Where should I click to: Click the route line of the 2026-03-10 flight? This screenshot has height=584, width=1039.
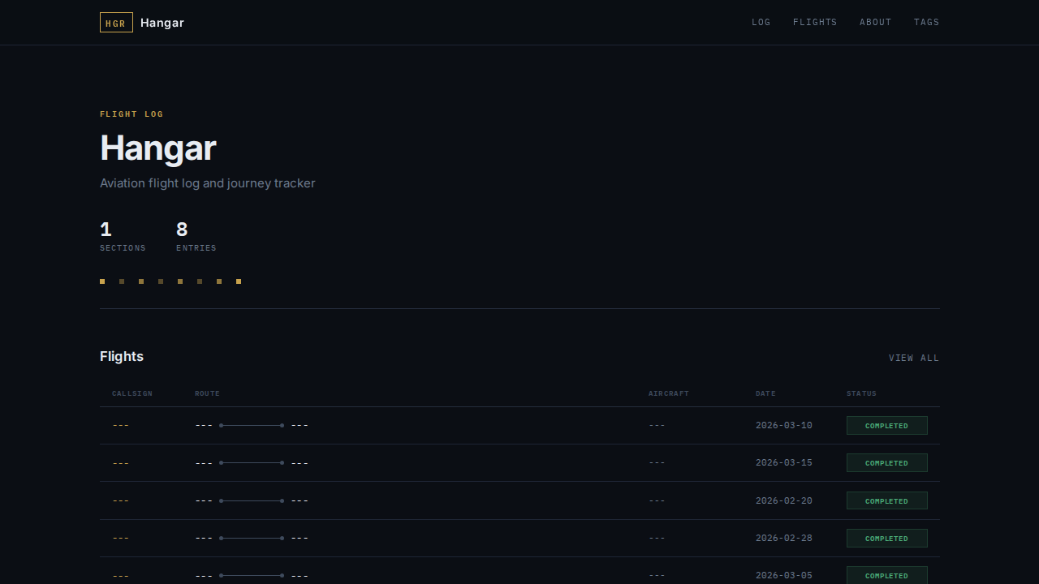(252, 426)
